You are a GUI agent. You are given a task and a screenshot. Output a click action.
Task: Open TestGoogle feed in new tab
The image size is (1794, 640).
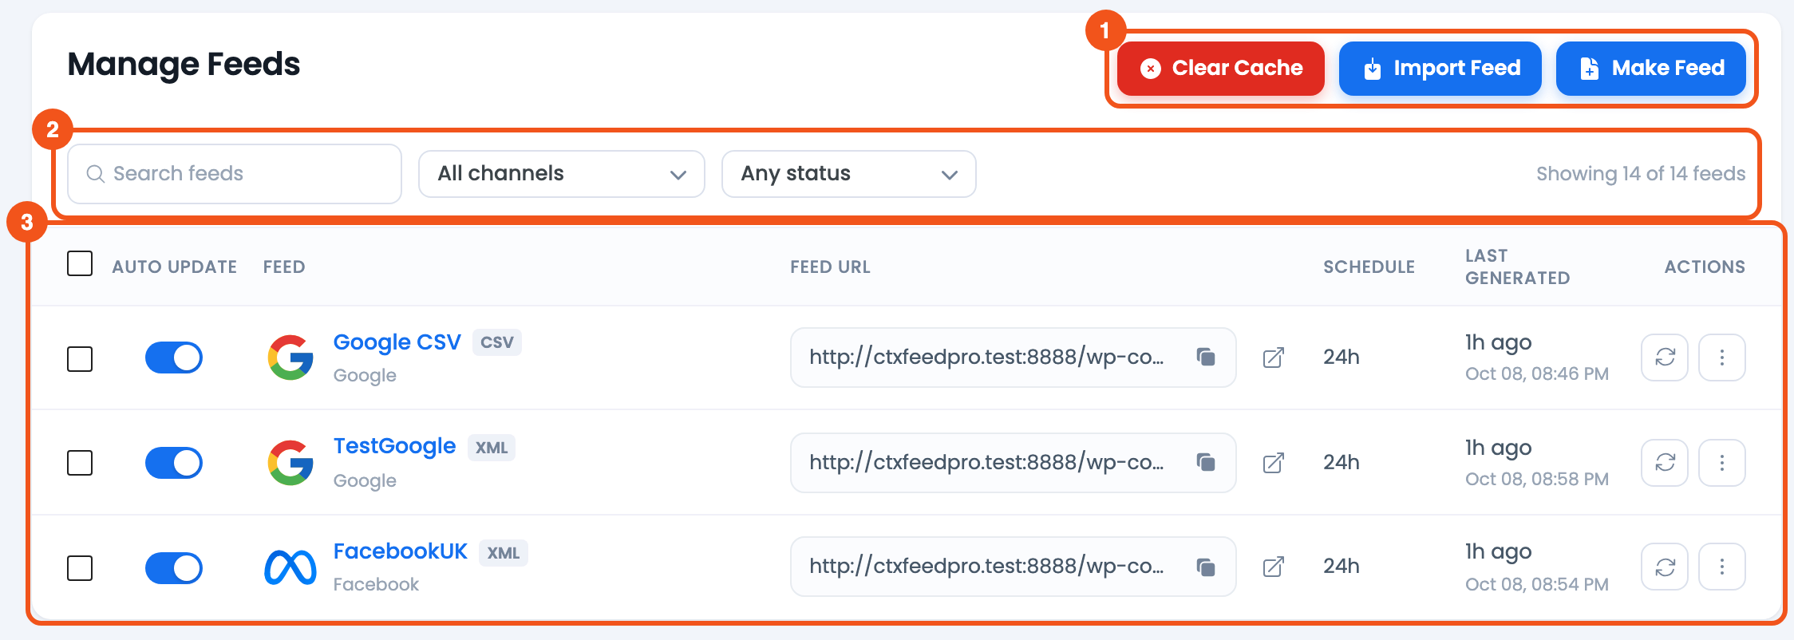[x=1274, y=463]
